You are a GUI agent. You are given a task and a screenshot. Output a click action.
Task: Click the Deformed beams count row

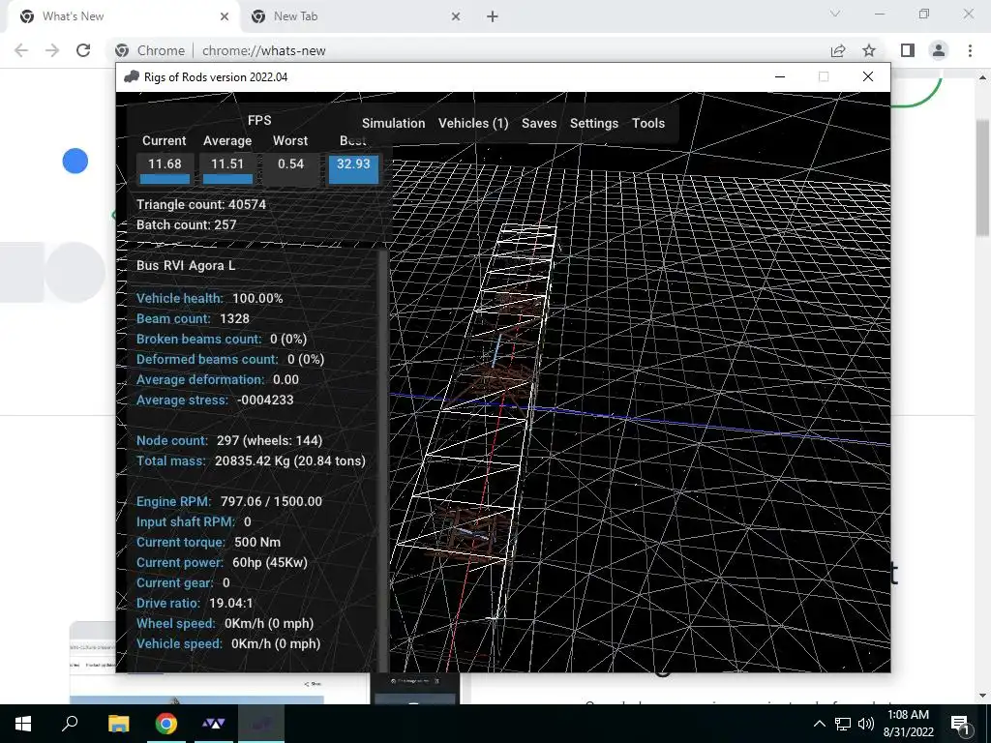coord(230,359)
